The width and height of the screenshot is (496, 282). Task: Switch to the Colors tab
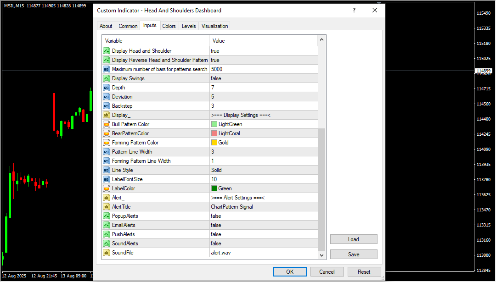coord(169,26)
